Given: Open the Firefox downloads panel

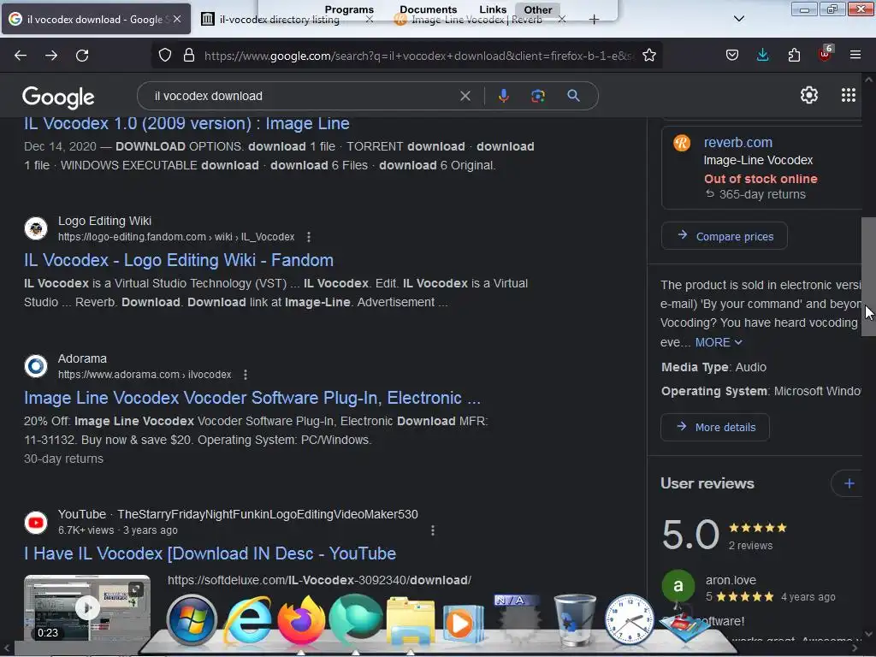Looking at the screenshot, I should 762,56.
